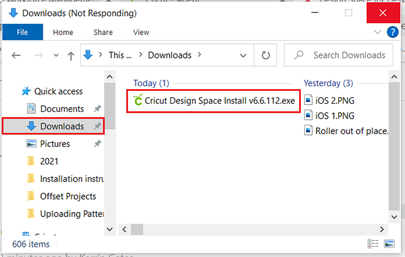Expand chevron after Downloads breadcrumb
The image size is (405, 257).
point(200,55)
